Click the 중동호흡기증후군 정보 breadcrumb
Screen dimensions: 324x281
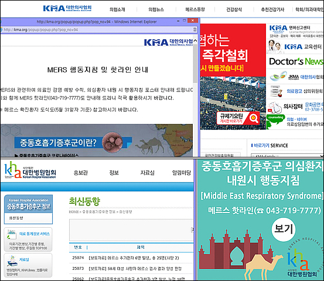(99, 212)
